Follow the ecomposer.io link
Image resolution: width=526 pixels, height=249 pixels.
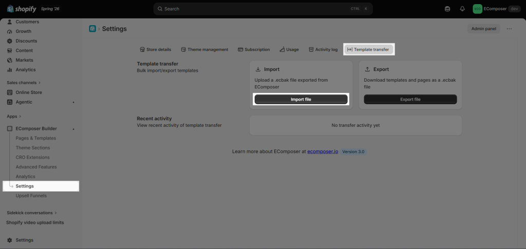(323, 151)
